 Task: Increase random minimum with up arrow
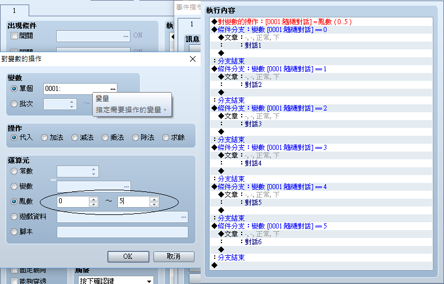click(93, 199)
